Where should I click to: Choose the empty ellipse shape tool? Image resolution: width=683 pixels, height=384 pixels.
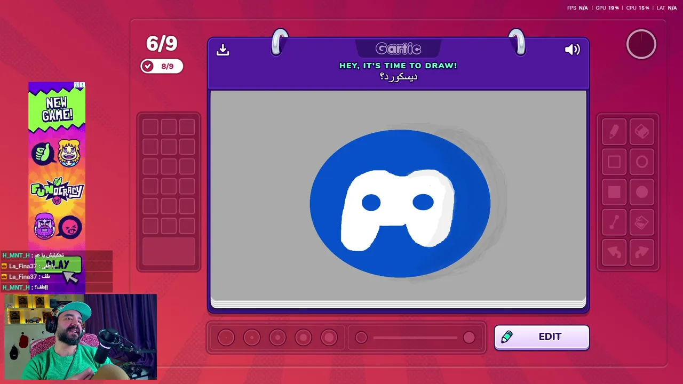click(642, 162)
